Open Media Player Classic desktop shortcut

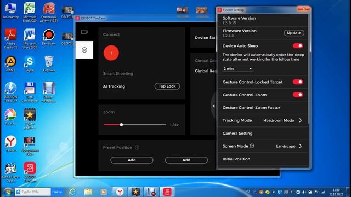click(x=10, y=172)
